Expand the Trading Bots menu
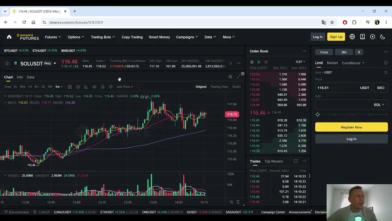The width and height of the screenshot is (392, 221). tap(103, 37)
